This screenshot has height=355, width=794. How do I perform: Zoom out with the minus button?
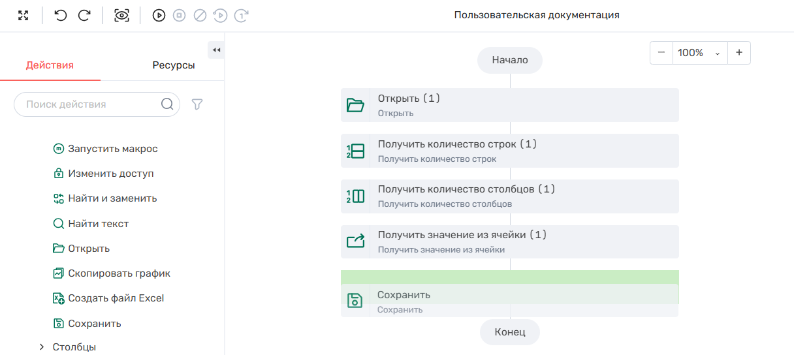pyautogui.click(x=661, y=53)
